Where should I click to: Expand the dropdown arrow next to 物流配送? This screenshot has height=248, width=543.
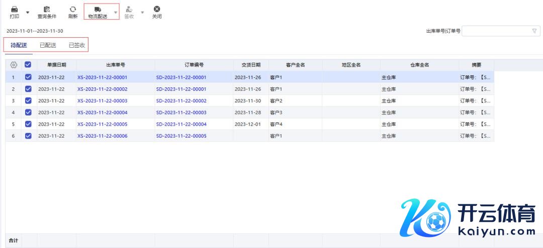(x=116, y=12)
